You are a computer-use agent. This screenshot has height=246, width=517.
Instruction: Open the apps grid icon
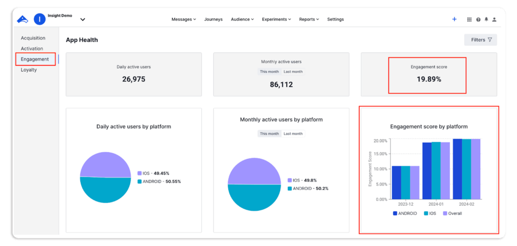click(x=470, y=20)
